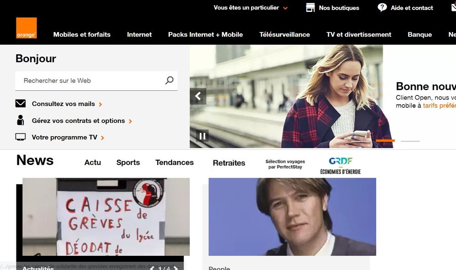
Task: Click the search magnifier icon
Action: click(169, 80)
